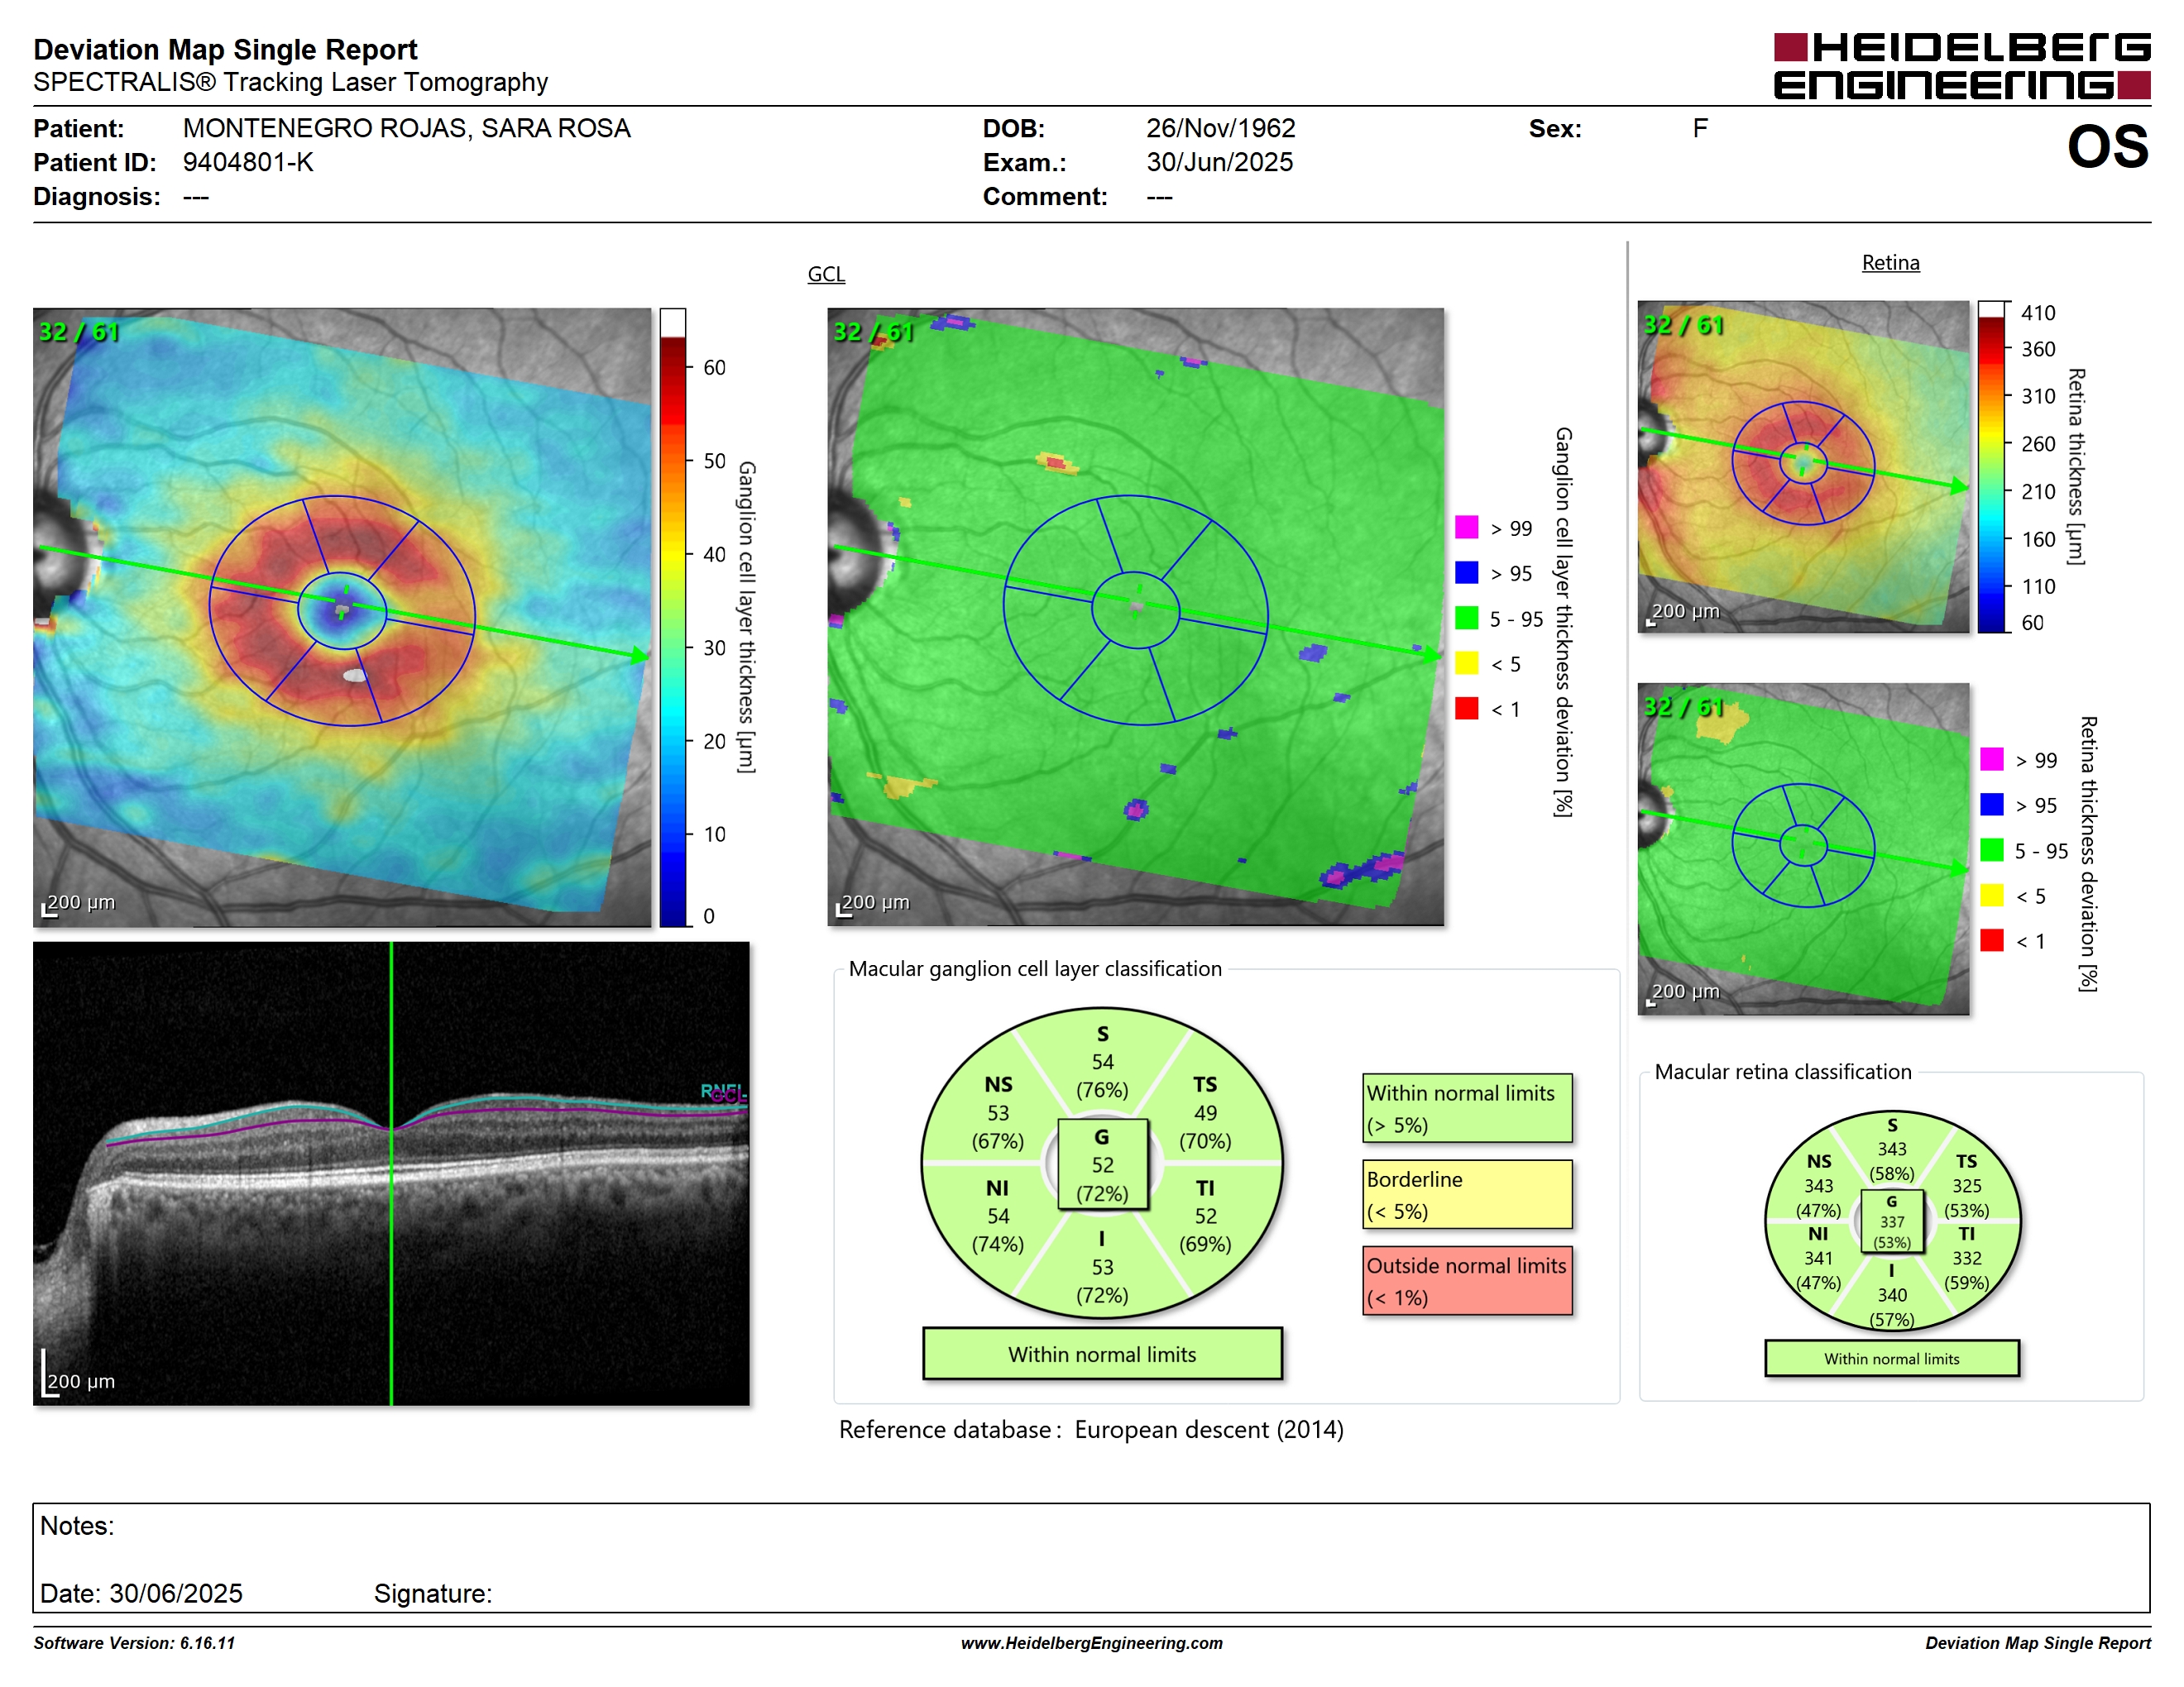Image resolution: width=2184 pixels, height=1687 pixels.
Task: Click yellow <5 swatch in Retina legend
Action: tap(1991, 895)
